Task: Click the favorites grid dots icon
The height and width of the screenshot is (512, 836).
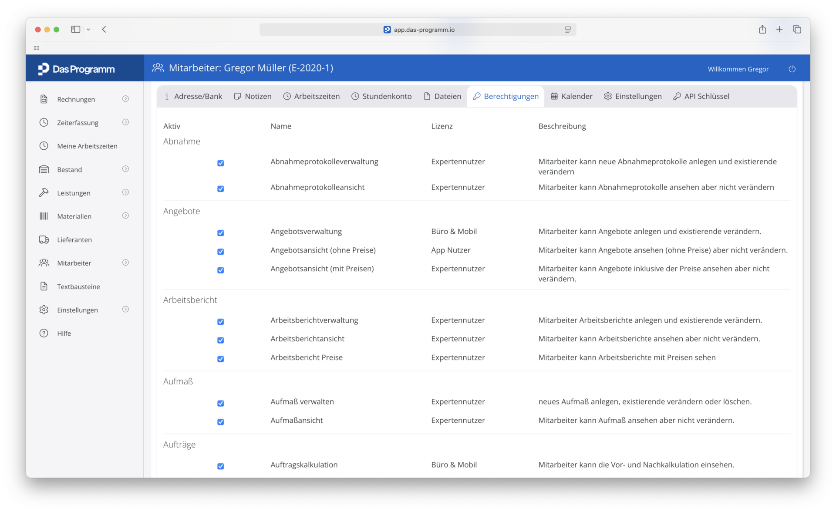Action: [37, 48]
